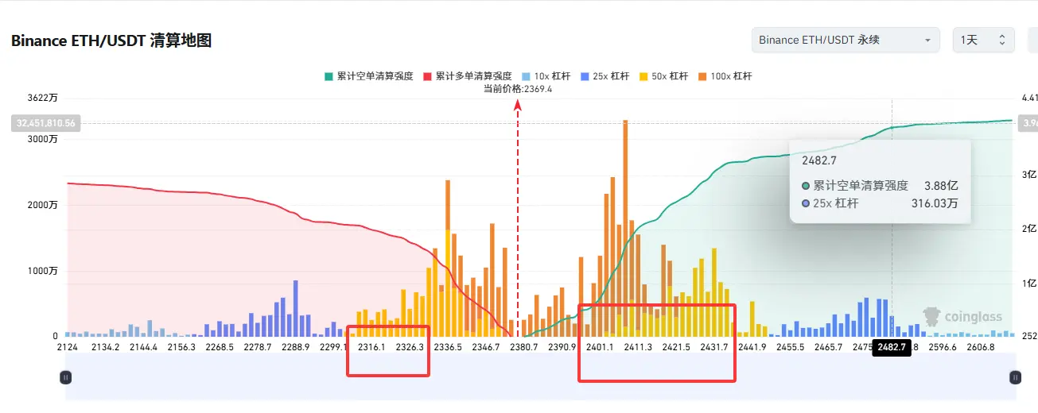1038x413 pixels.
Task: Click the x-axis label 2134.2
Action: (106, 347)
